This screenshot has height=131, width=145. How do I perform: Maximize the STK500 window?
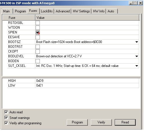click(135, 3)
